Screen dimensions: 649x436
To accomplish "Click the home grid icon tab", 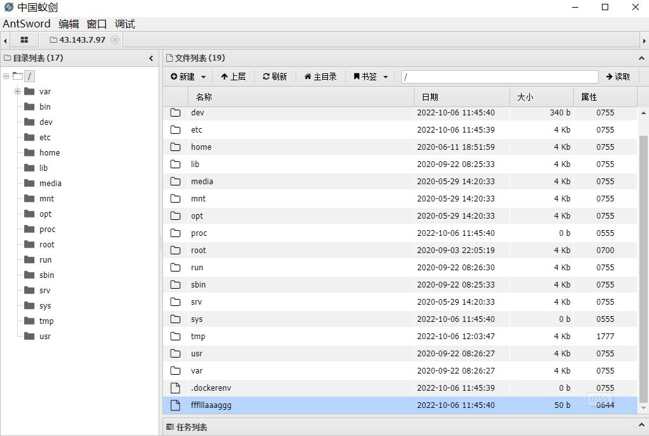I will click(24, 40).
